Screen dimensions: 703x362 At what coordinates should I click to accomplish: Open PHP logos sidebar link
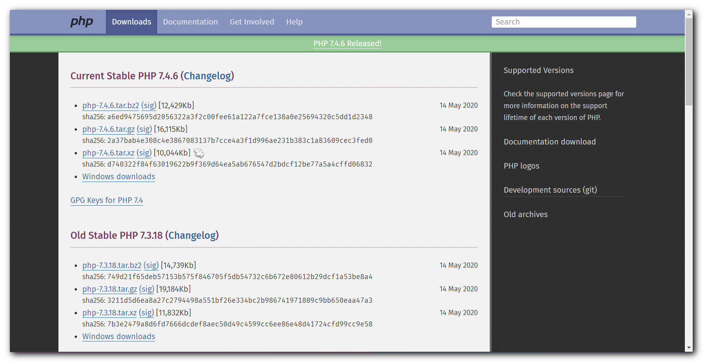click(521, 166)
